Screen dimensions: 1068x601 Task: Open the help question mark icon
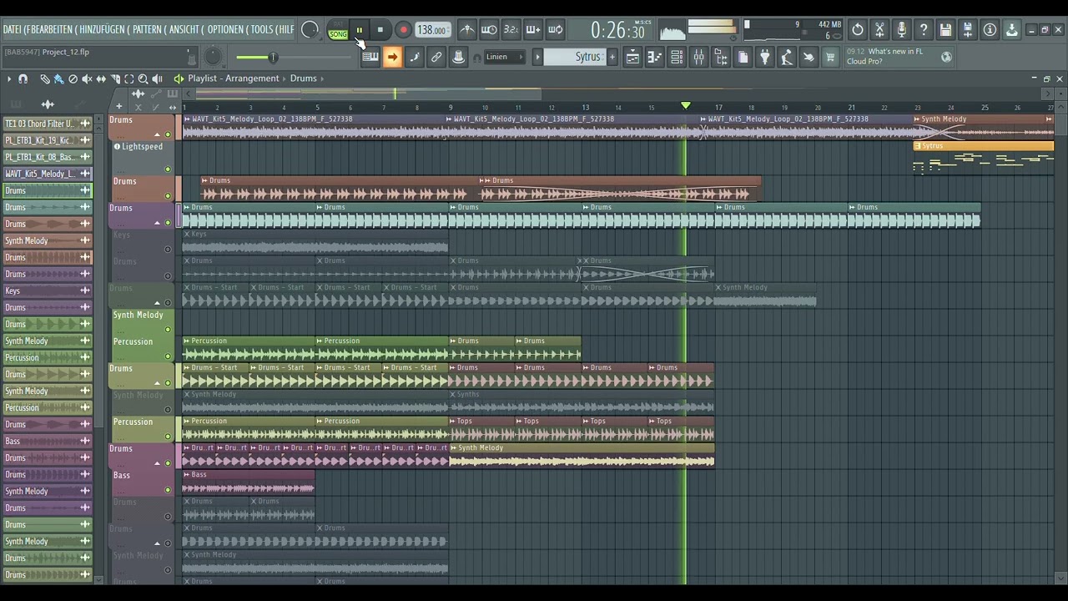tap(924, 30)
